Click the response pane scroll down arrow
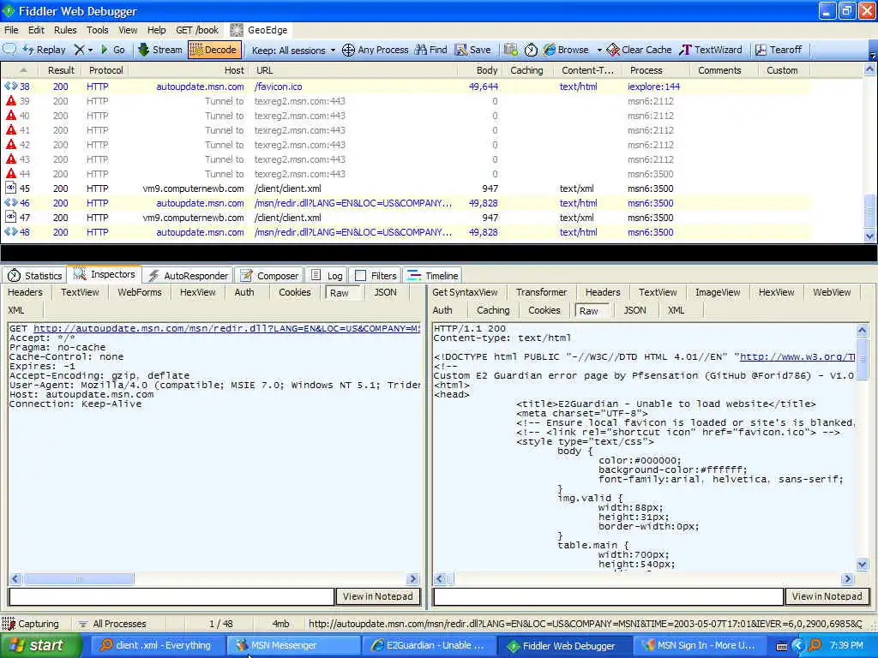The image size is (878, 658). 862,564
